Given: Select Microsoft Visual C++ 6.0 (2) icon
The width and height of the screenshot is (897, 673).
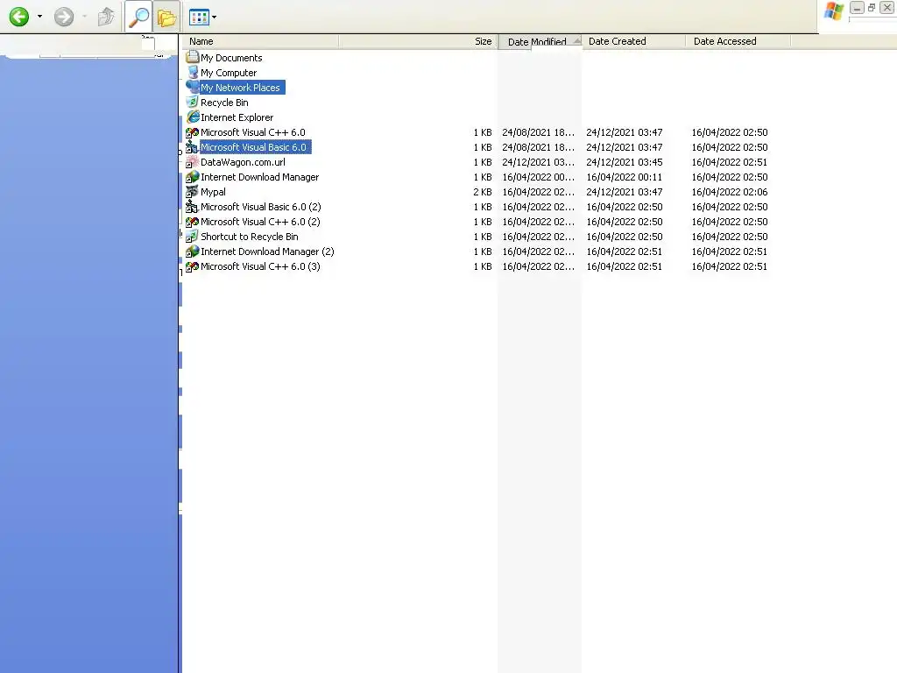Looking at the screenshot, I should [192, 222].
